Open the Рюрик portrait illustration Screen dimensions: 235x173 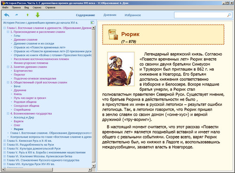pos(121,69)
